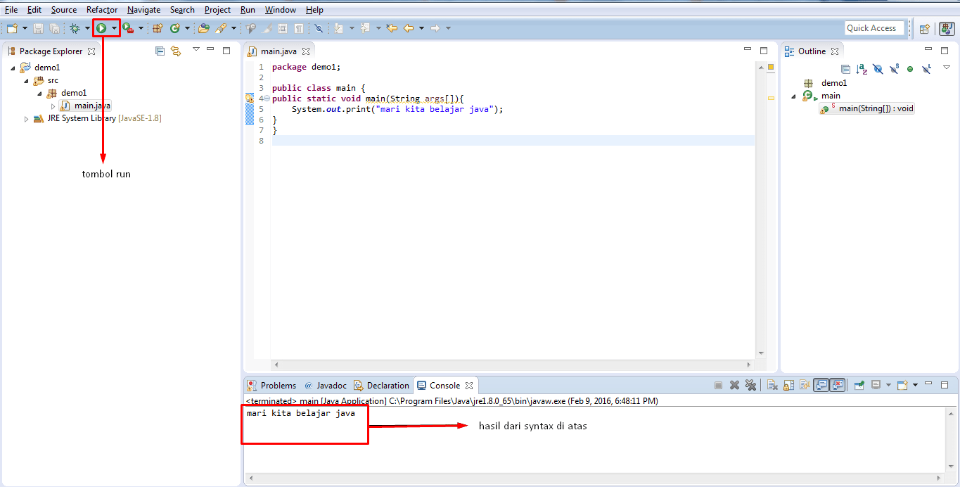Click the Last Edit Location arrow icon
960x487 pixels.
pyautogui.click(x=392, y=28)
